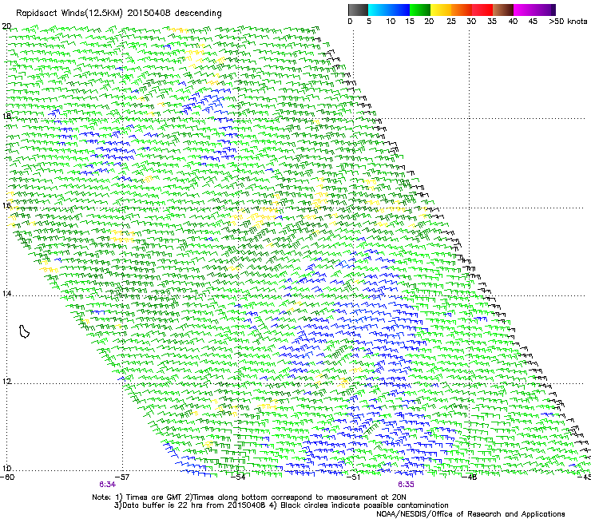The width and height of the screenshot is (591, 519).
Task: Click the cyan 5-10 knots legend swatch
Action: coord(378,10)
